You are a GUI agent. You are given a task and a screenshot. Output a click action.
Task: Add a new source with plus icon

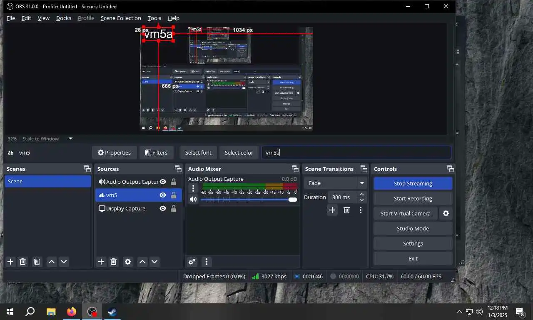101,262
